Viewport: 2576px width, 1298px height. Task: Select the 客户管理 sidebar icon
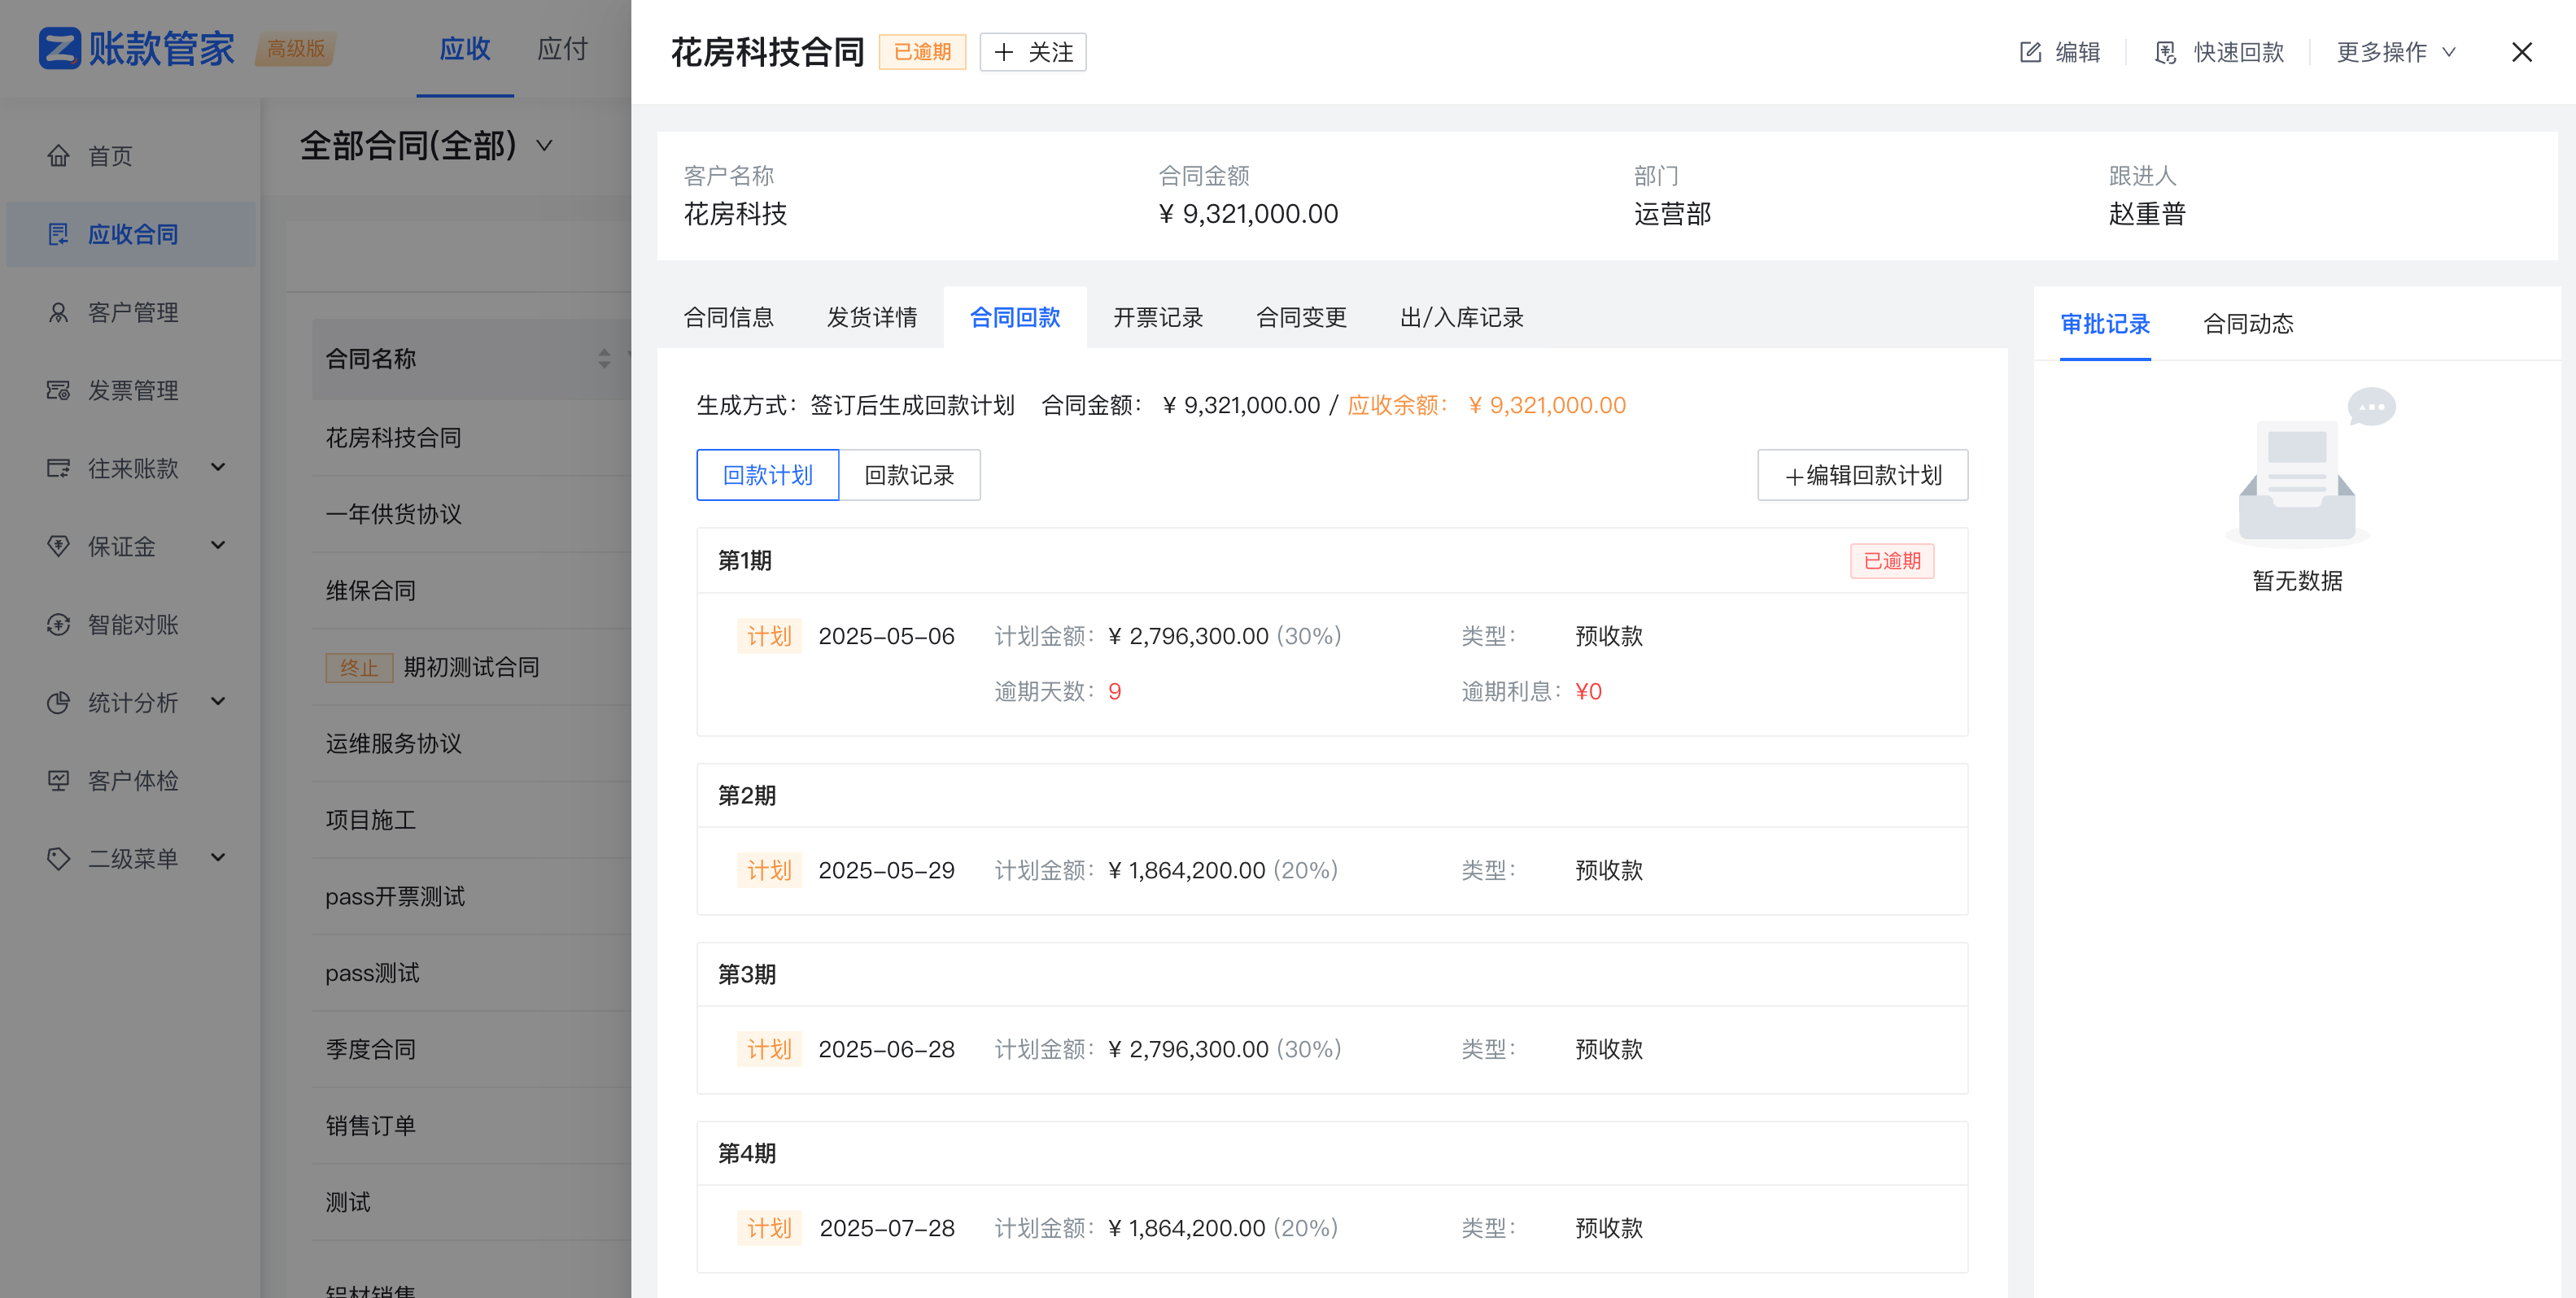(x=58, y=311)
